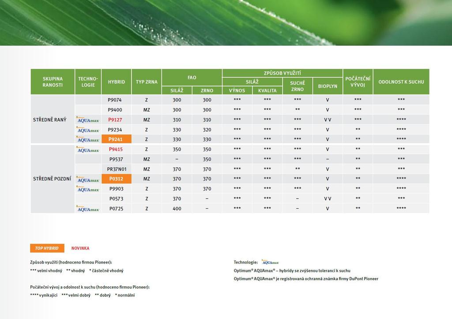The image size is (452, 319).
Task: Click the red hybrid name P9415
Action: pos(116,149)
